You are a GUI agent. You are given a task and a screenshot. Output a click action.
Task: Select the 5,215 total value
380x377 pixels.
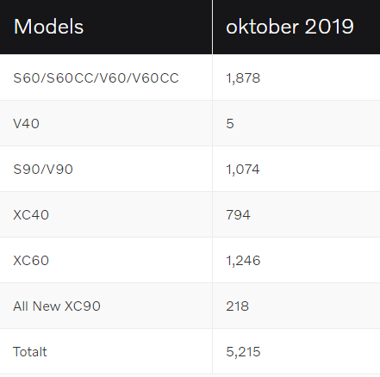point(243,352)
